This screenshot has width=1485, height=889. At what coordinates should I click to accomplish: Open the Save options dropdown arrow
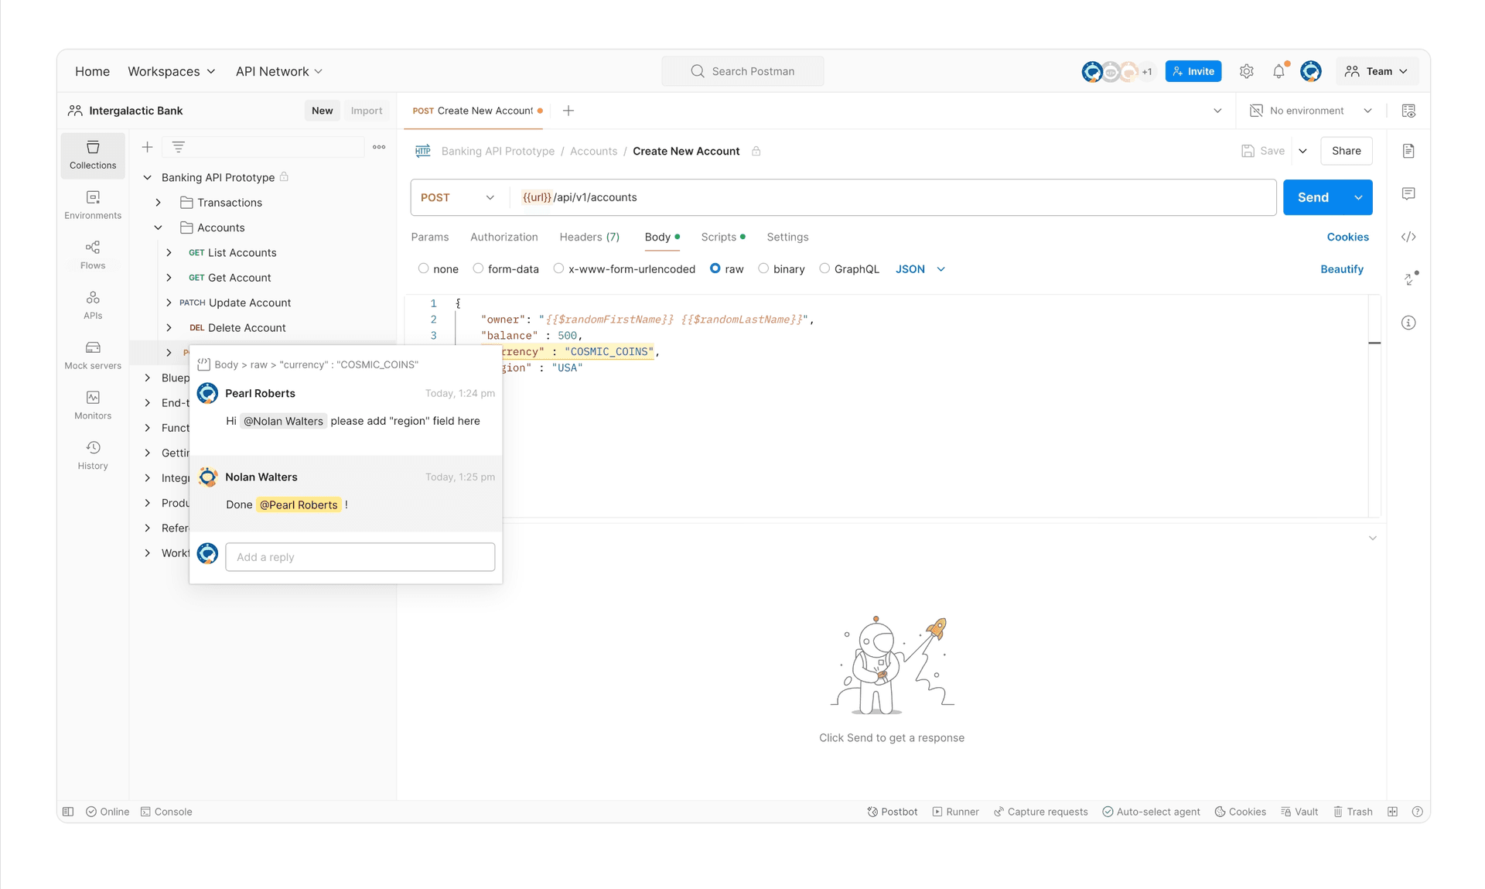(1302, 151)
